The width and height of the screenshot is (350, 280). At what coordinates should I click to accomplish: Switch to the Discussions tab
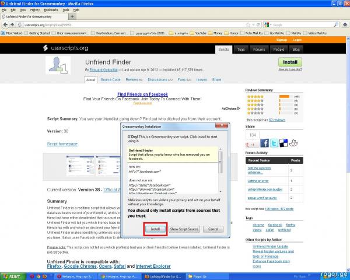160,80
